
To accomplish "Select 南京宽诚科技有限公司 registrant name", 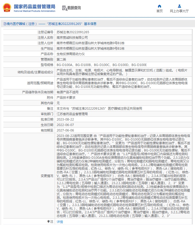I will coord(72,38).
